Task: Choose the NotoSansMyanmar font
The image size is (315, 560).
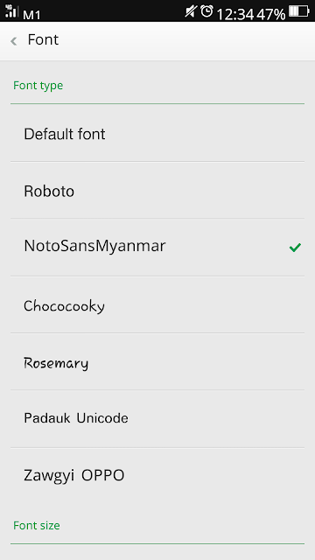Action: coord(157,248)
